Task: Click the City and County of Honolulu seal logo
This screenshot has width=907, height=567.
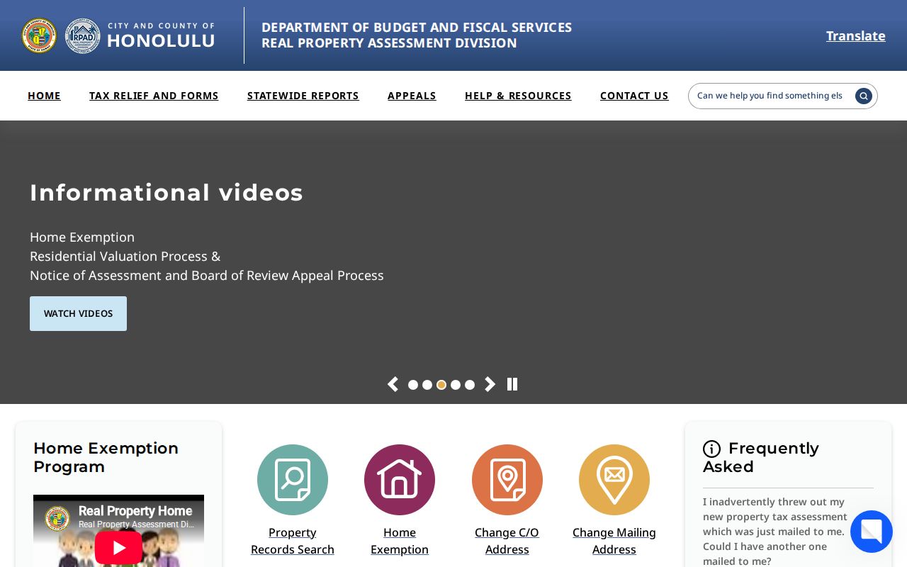Action: pos(39,35)
